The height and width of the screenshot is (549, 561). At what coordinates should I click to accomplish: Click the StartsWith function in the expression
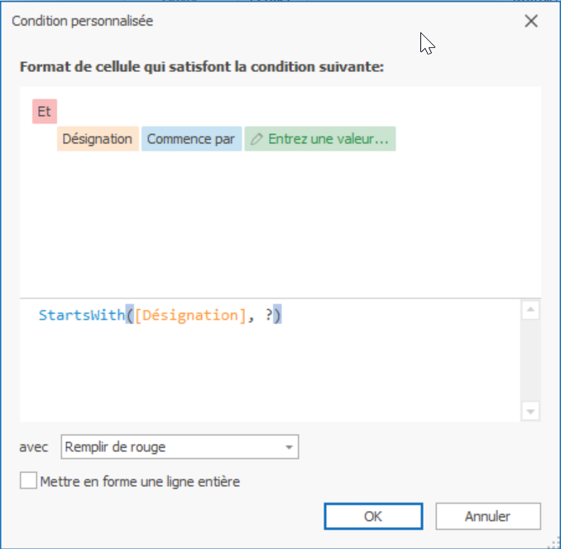82,315
